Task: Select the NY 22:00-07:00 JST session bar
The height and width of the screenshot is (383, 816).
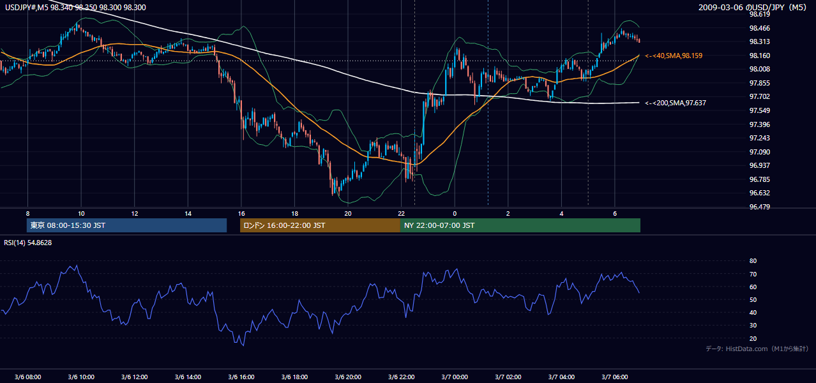Action: (520, 225)
